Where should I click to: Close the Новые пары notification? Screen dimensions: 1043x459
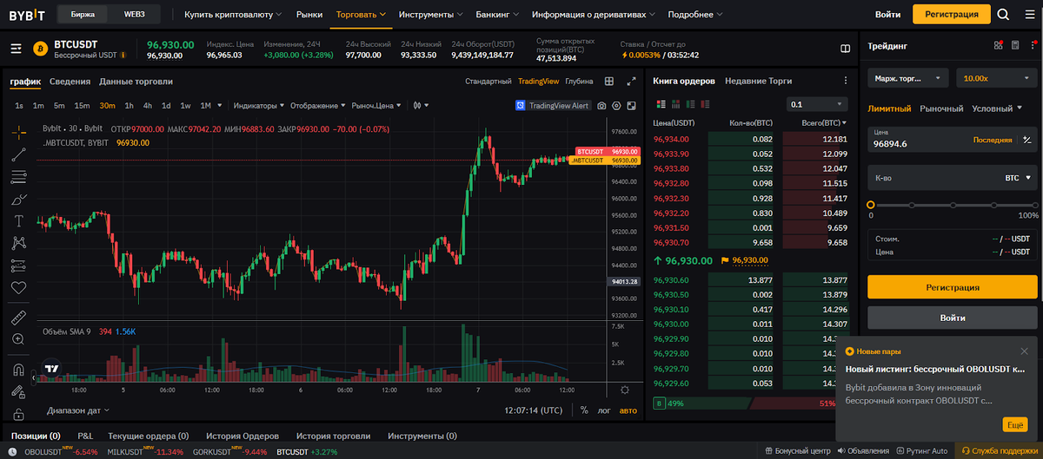point(1024,351)
